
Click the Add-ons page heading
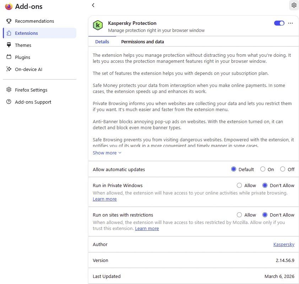pos(29,6)
